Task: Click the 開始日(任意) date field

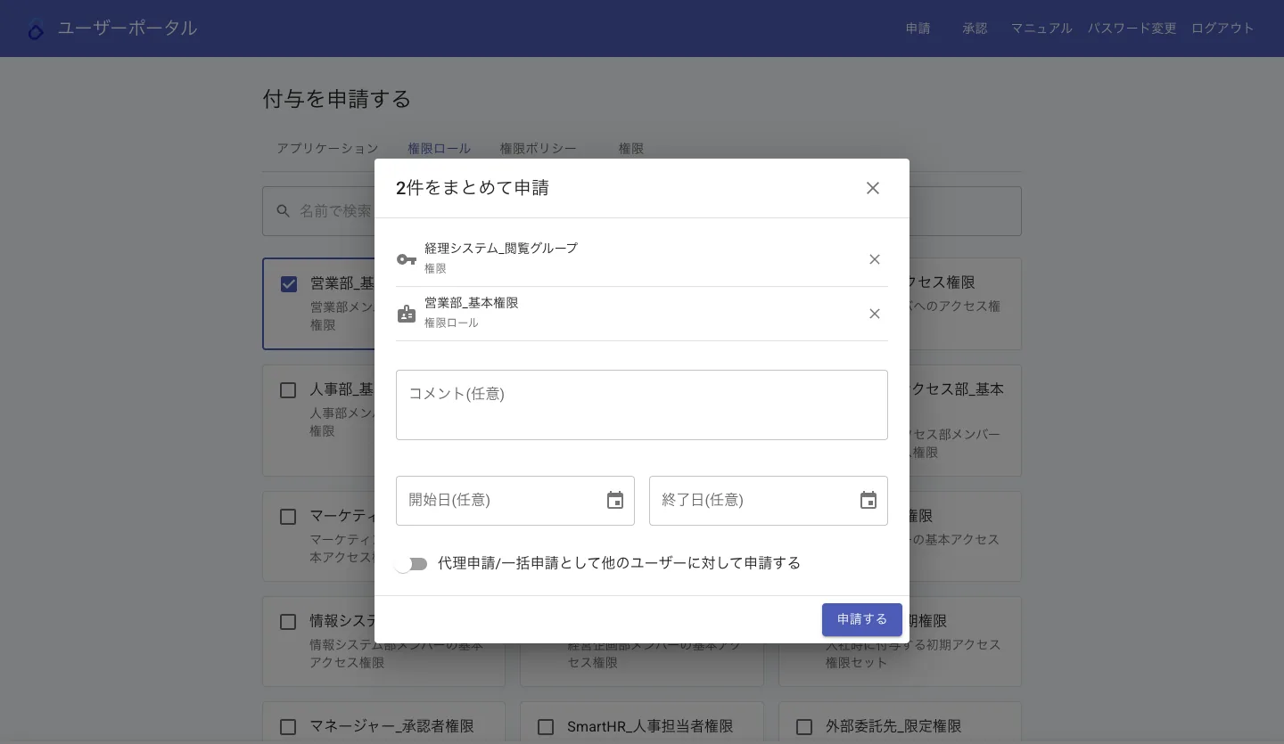Action: tap(515, 501)
